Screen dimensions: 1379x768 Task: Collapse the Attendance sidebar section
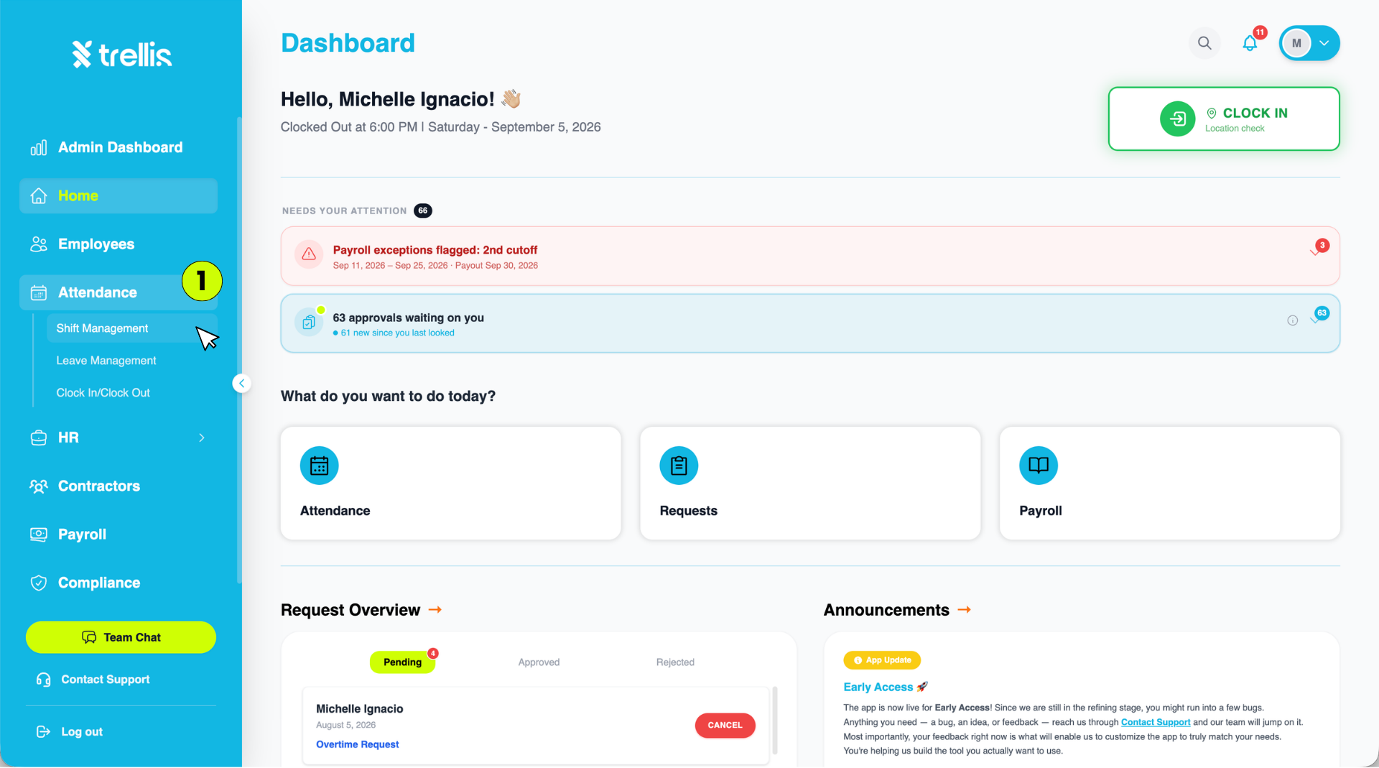[119, 292]
